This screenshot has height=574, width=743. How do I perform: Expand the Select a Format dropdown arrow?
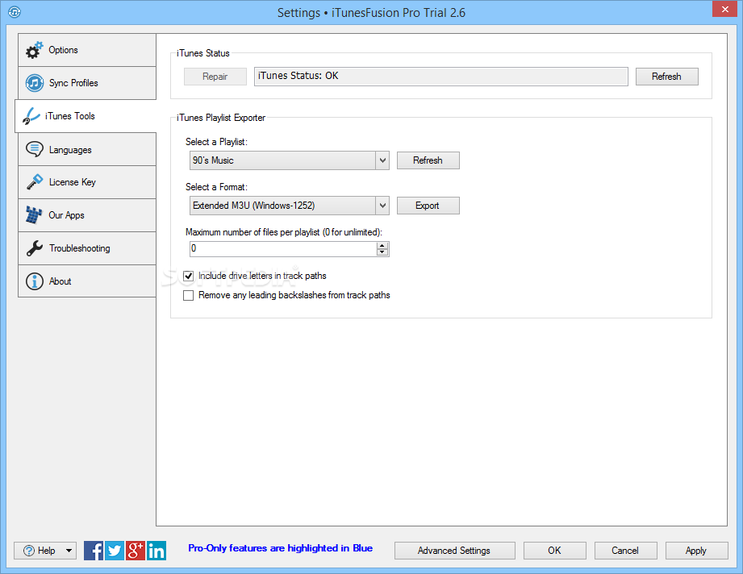382,206
